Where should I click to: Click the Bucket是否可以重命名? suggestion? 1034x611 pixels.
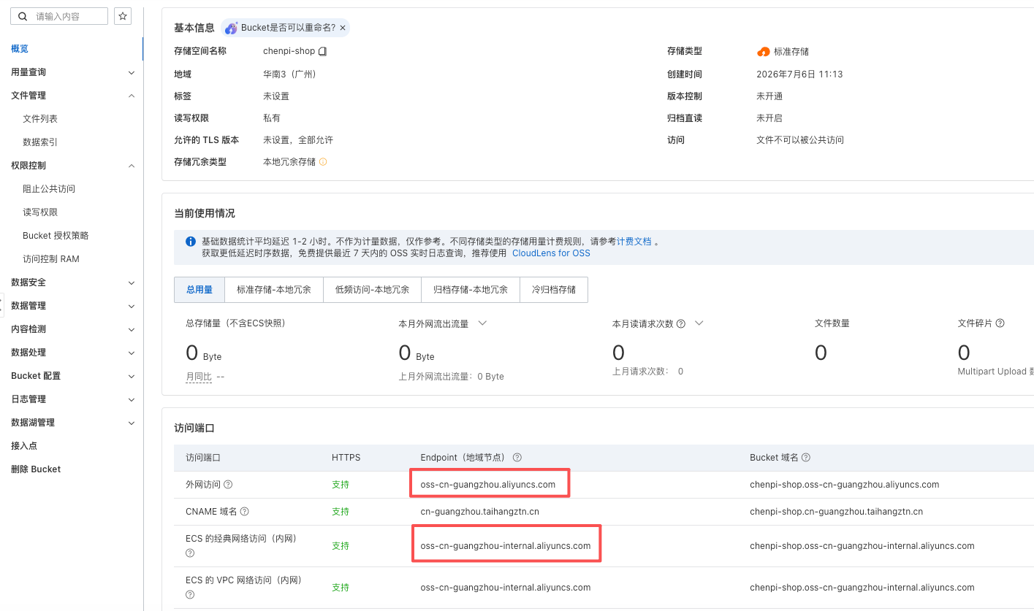[x=288, y=28]
